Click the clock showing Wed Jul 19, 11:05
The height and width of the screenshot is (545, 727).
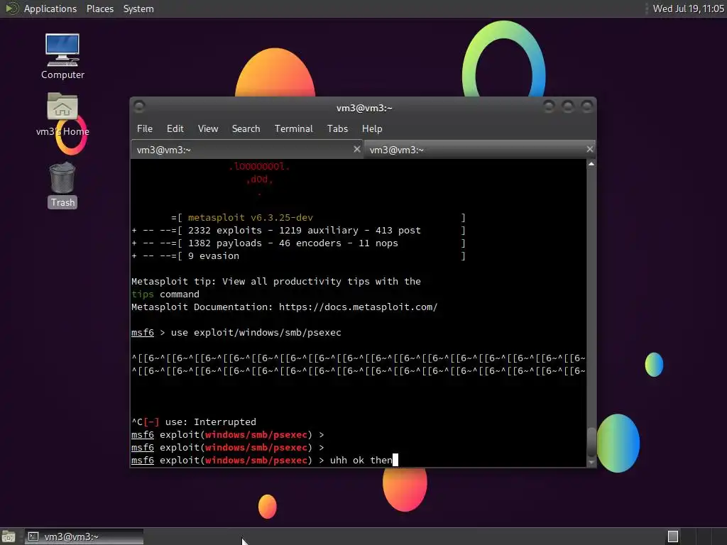[x=688, y=9]
